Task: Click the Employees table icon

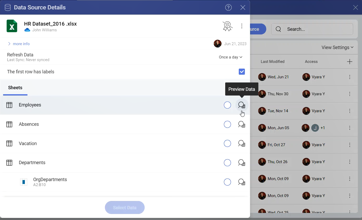Action: [9, 105]
